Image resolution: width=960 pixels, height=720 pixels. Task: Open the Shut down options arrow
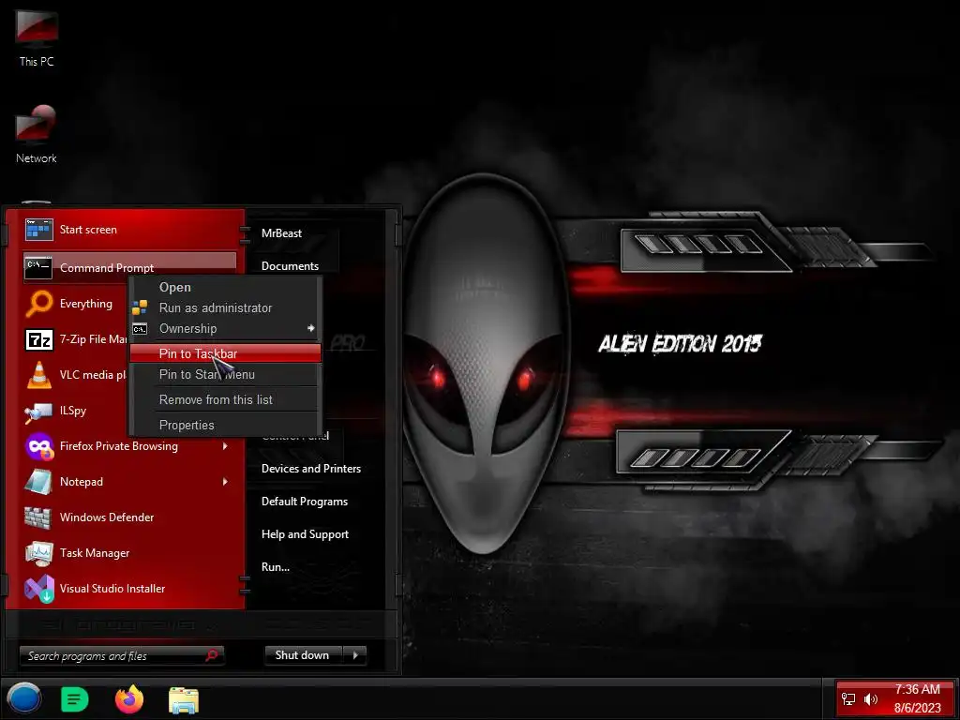pos(355,655)
